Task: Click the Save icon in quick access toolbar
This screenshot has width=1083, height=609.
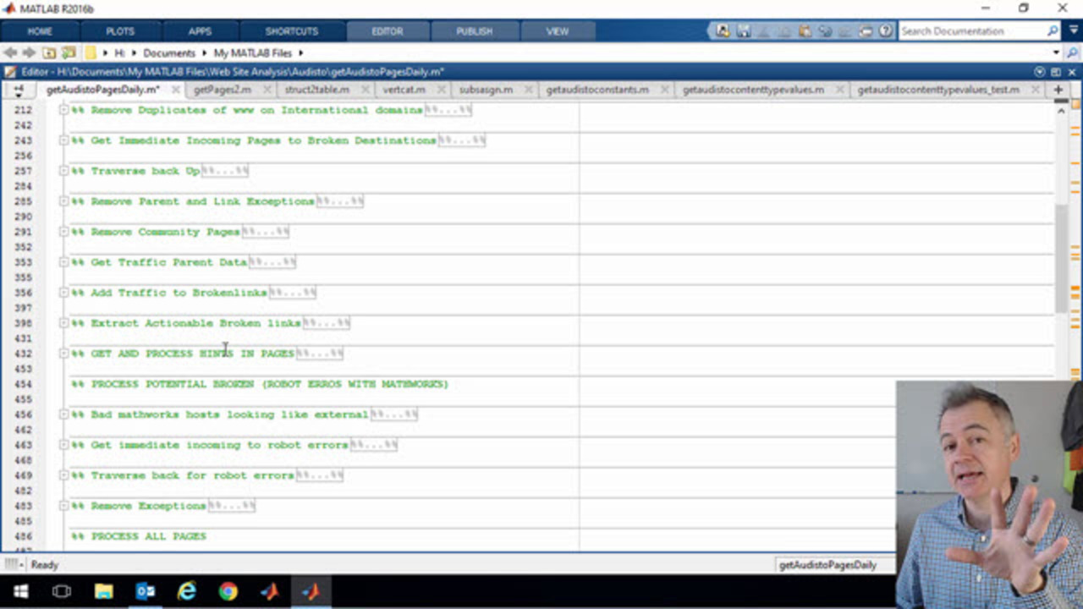Action: click(743, 31)
